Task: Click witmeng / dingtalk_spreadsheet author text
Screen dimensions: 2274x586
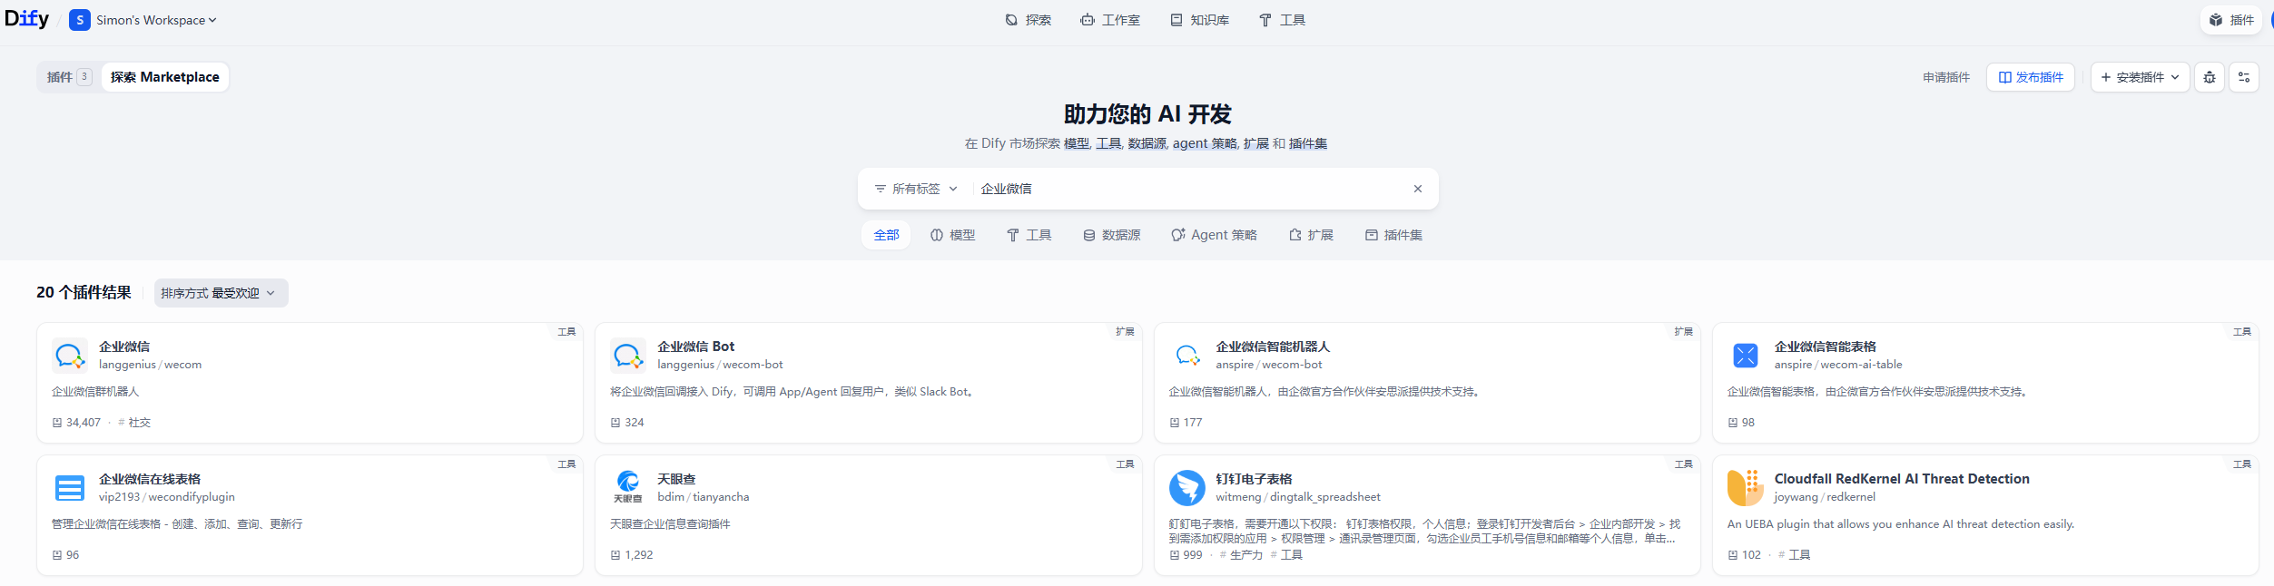Action: tap(1298, 497)
